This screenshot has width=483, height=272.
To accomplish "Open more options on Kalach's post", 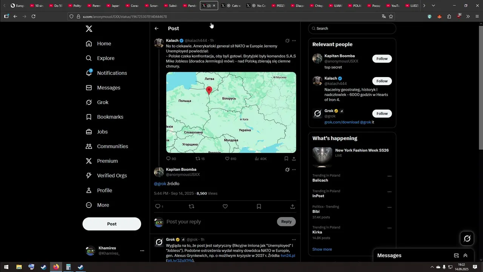I will tap(294, 41).
